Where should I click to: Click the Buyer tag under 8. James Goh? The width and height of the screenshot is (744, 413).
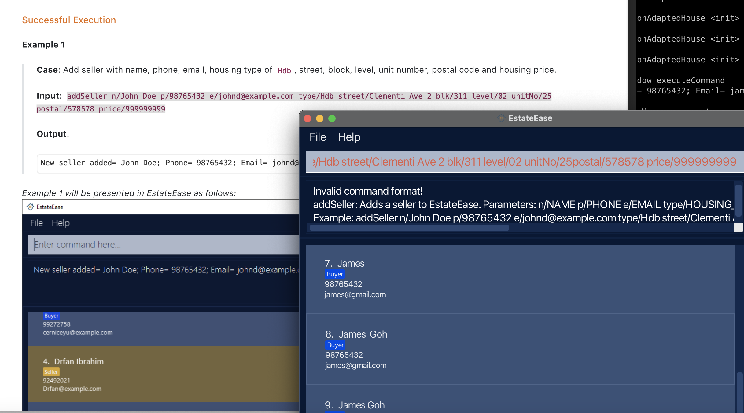(335, 345)
